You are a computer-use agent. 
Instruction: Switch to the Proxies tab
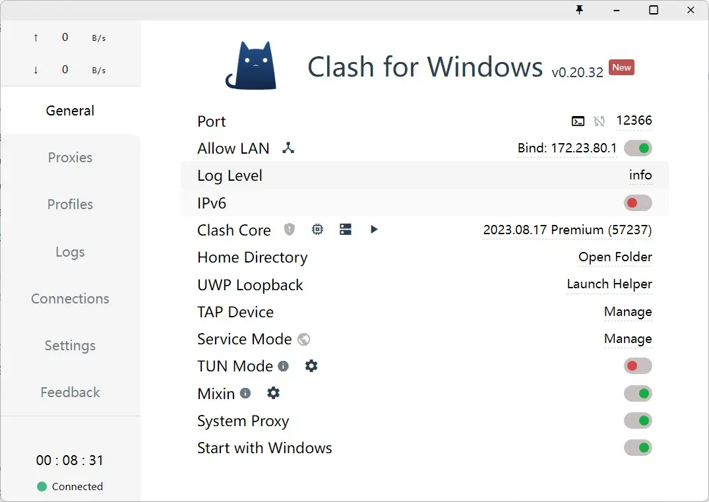coord(70,158)
